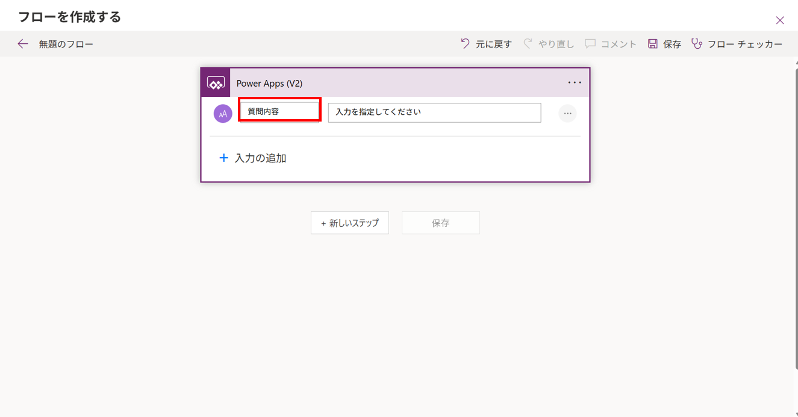Click the 質問内容 name field

click(279, 111)
